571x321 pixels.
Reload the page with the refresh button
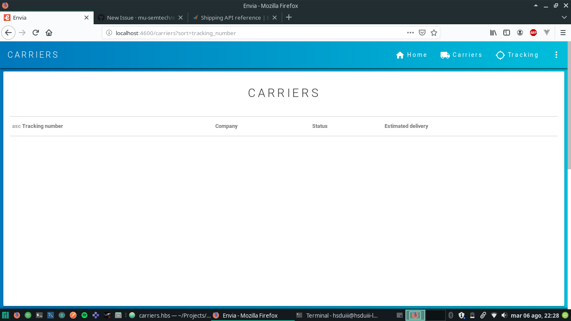click(x=36, y=33)
